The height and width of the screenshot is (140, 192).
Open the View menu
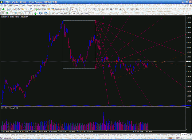click(x=10, y=6)
